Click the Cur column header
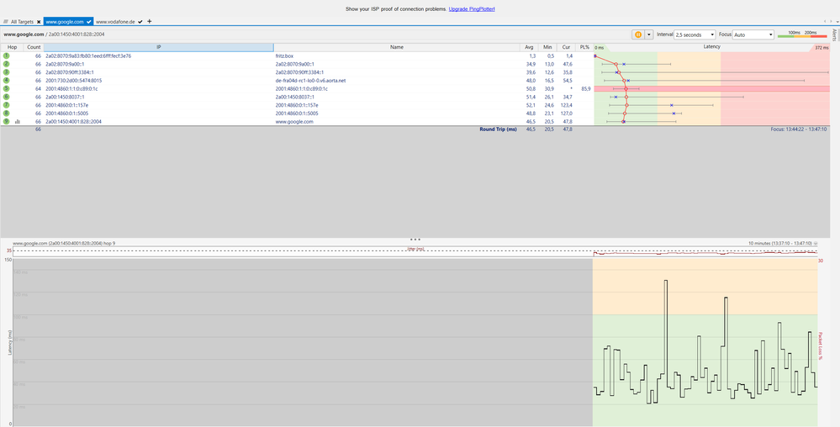840x427 pixels. click(566, 47)
